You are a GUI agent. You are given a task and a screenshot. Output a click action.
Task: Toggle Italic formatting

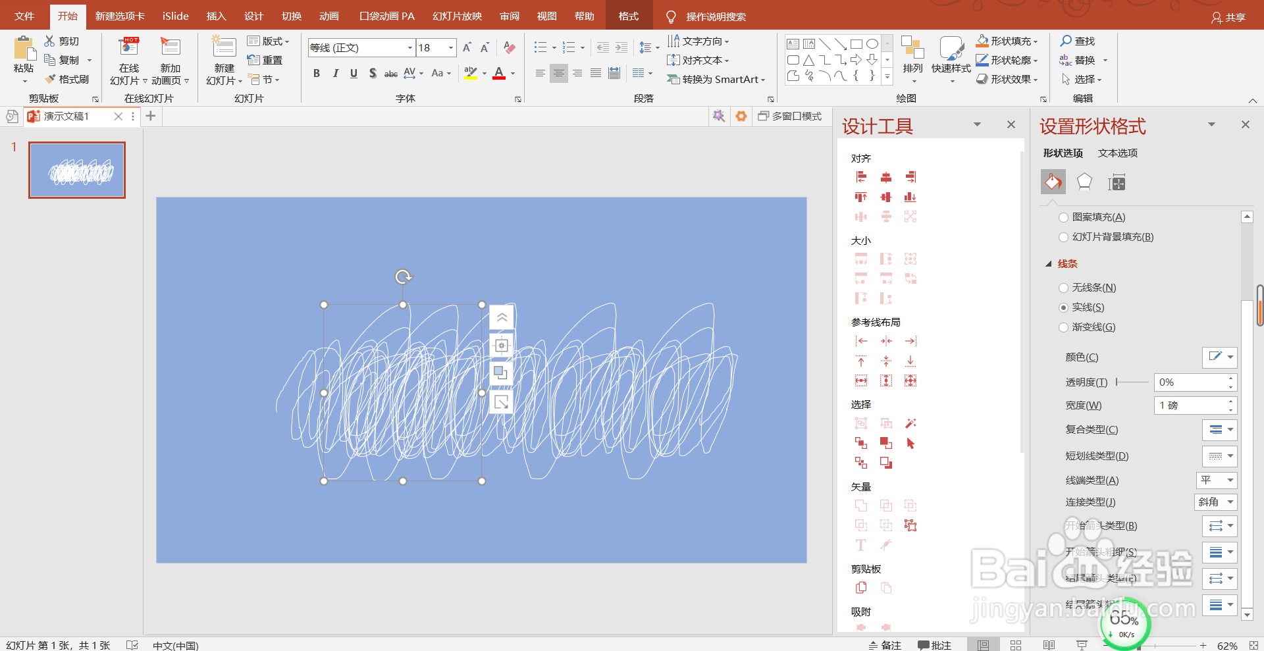tap(335, 73)
